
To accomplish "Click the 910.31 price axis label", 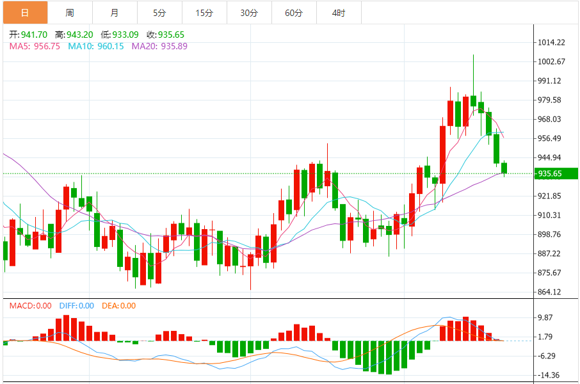I will [x=549, y=215].
